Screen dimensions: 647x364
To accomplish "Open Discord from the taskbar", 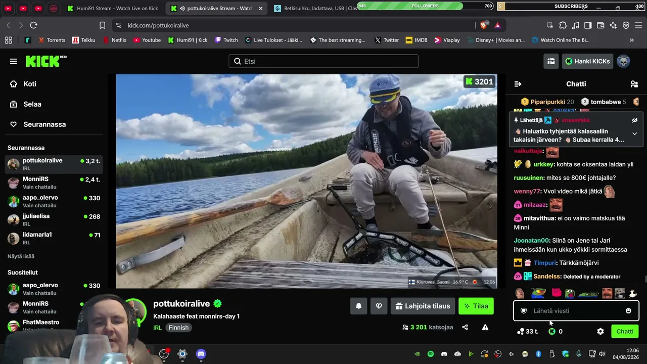I will pos(201,354).
